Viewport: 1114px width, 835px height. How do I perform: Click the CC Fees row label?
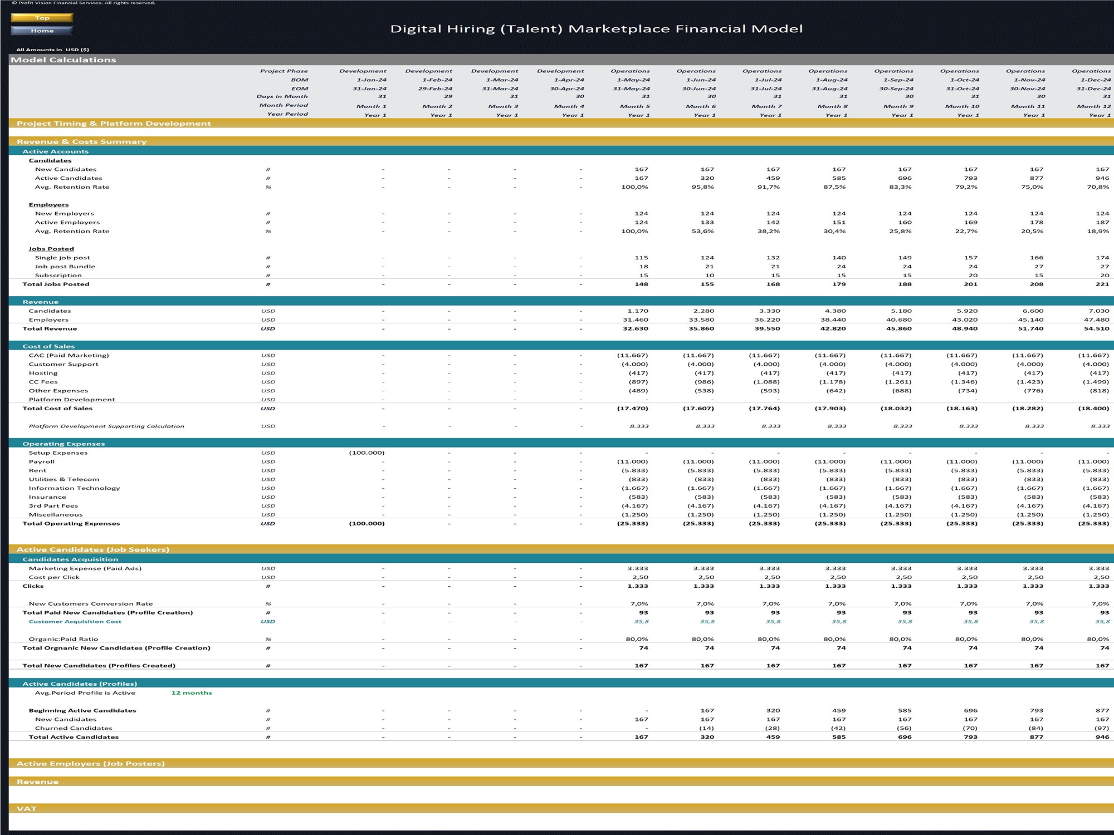click(x=43, y=382)
